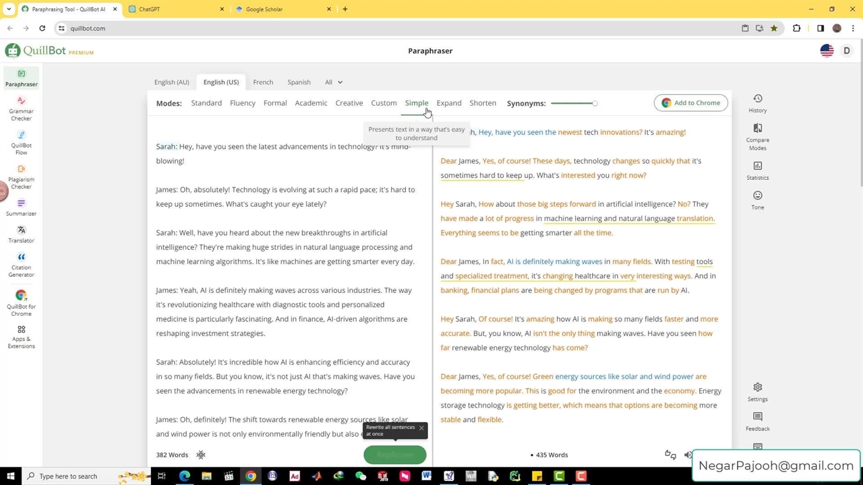
Task: Open the Citation Generator tool
Action: click(x=21, y=265)
